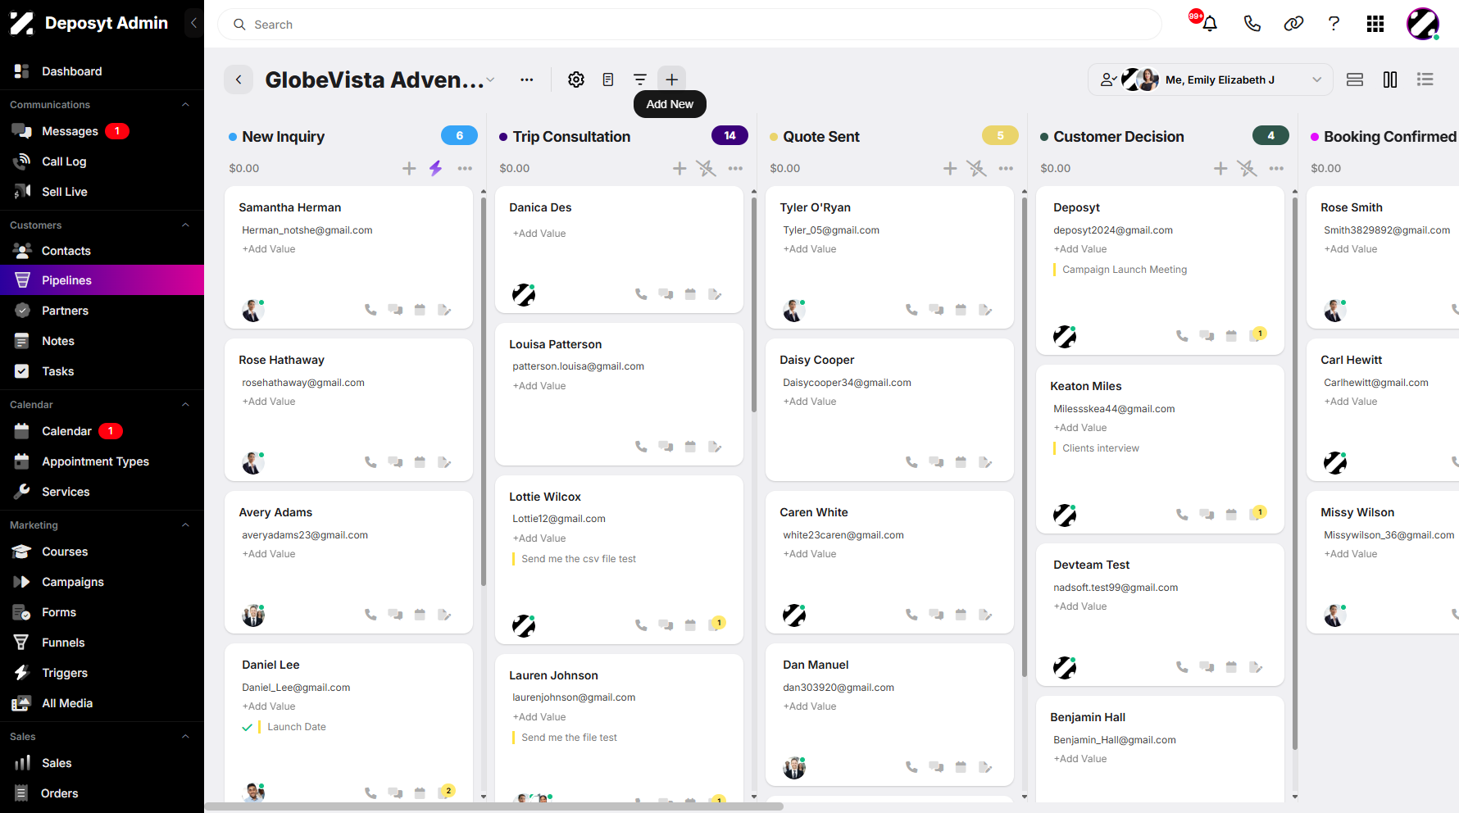
Task: Open the document icon in pipeline toolbar
Action: 608,79
